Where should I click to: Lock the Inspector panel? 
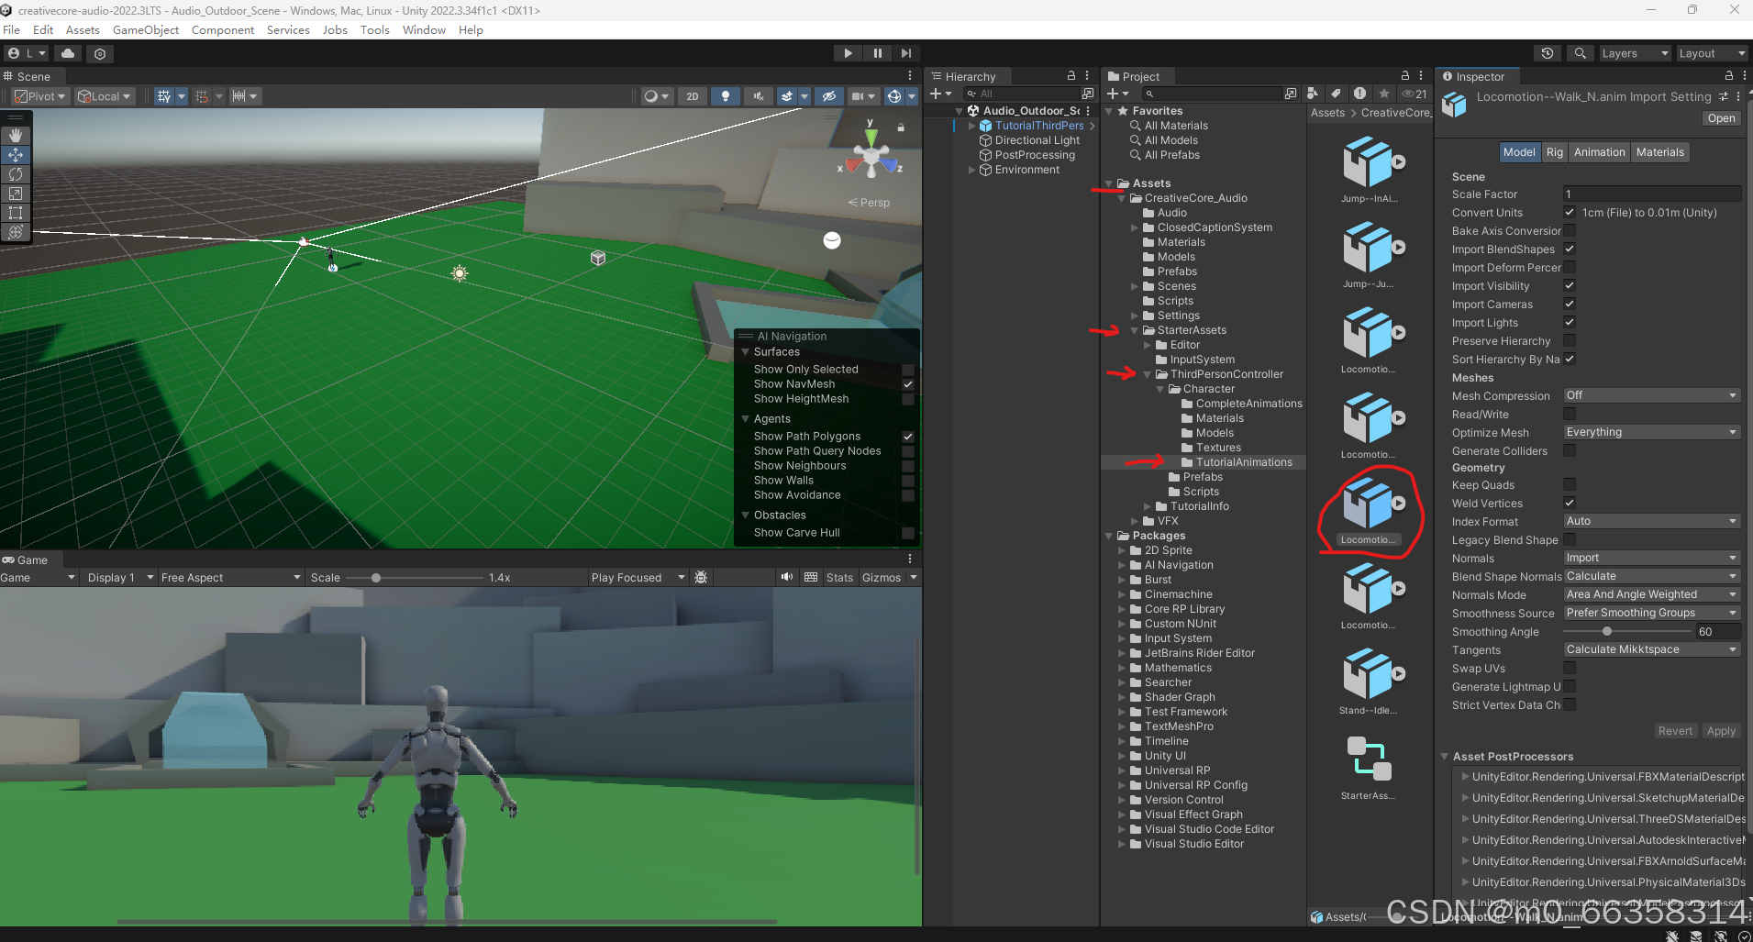click(x=1728, y=76)
